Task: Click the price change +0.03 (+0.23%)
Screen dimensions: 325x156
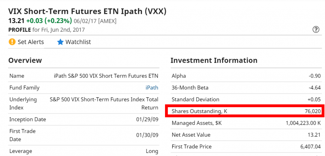Action: pyautogui.click(x=49, y=21)
